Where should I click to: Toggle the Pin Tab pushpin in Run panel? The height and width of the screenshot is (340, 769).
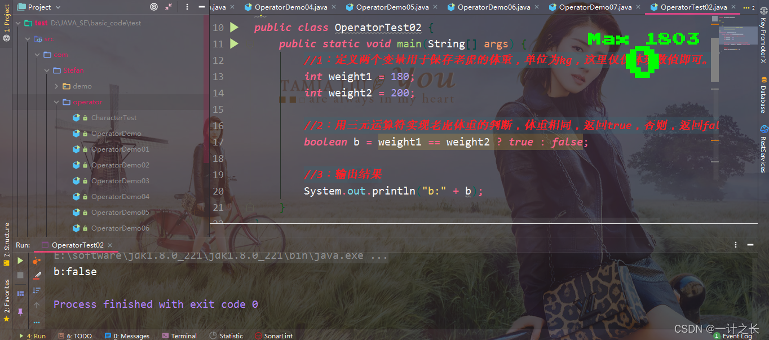coord(20,311)
